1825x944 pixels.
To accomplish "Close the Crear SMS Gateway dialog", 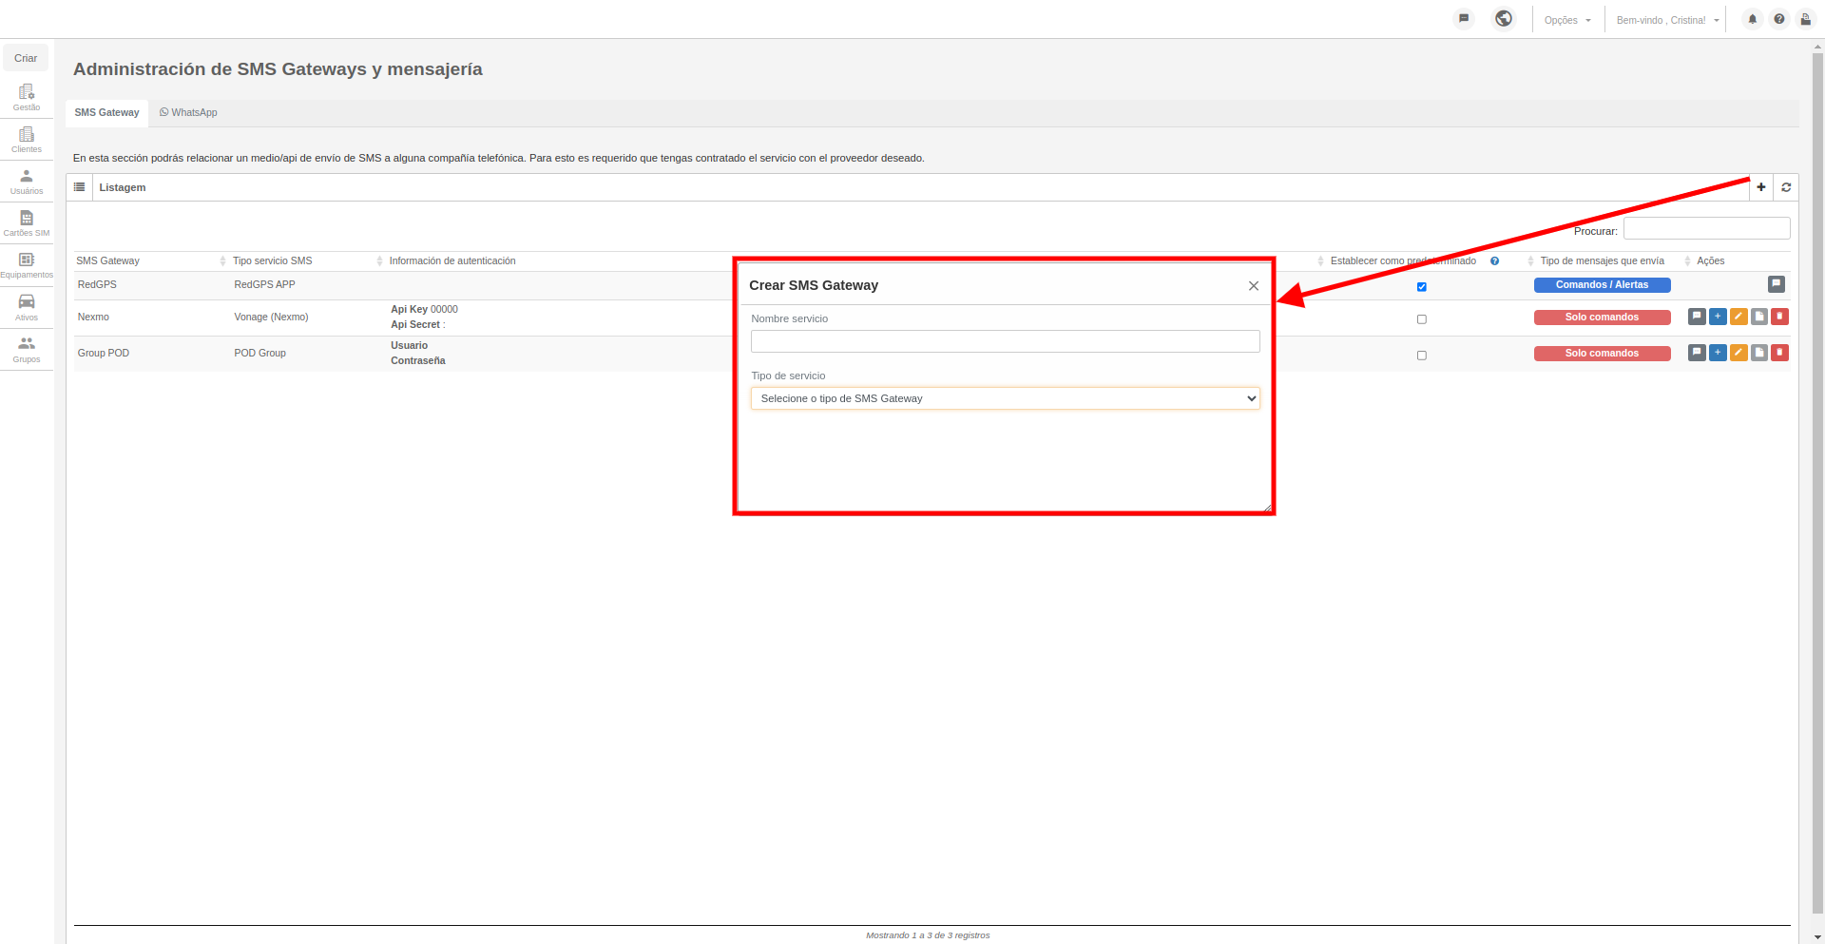I will [1254, 286].
